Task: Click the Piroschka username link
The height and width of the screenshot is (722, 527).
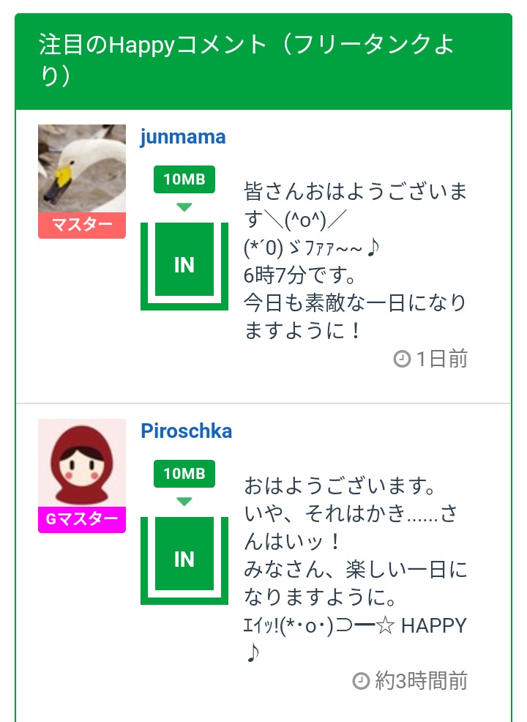Action: 187,431
